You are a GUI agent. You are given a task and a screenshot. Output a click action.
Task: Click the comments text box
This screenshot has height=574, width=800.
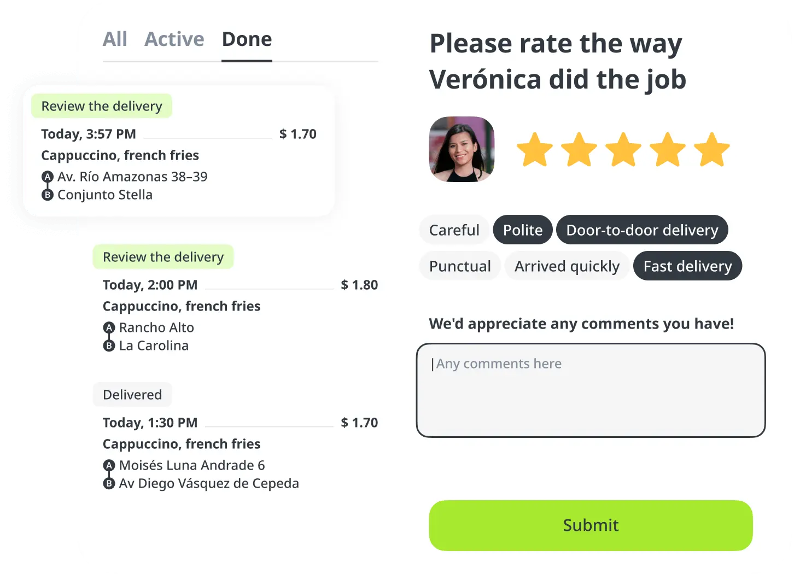[x=591, y=390]
